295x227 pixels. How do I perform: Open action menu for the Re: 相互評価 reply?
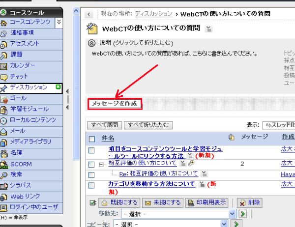tap(204, 174)
